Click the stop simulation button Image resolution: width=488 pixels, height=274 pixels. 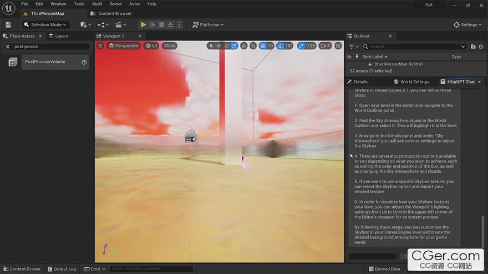click(161, 24)
